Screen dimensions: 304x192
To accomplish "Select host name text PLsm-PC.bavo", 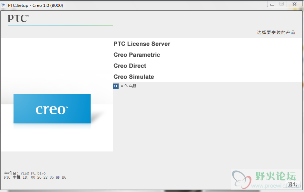I will [33, 173].
